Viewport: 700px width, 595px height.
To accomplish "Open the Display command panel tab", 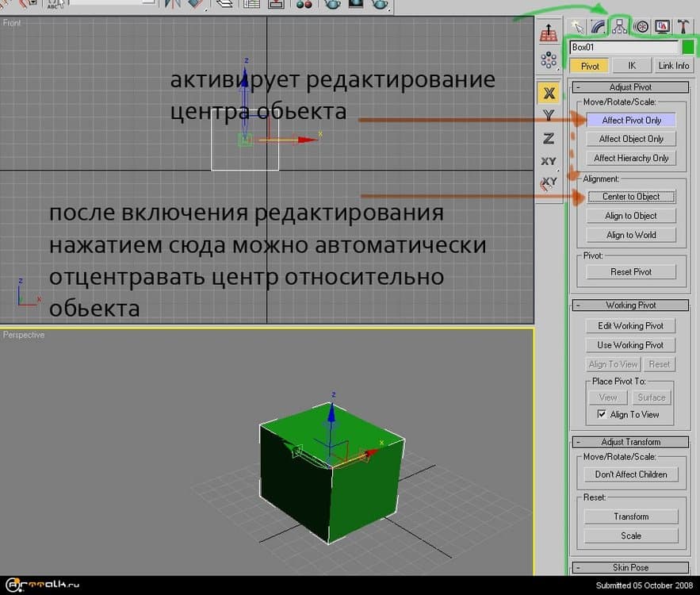I will pyautogui.click(x=662, y=26).
